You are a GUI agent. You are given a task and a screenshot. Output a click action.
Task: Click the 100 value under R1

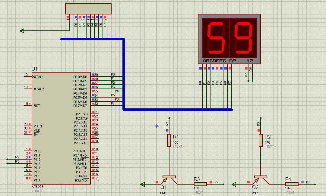pyautogui.click(x=176, y=142)
